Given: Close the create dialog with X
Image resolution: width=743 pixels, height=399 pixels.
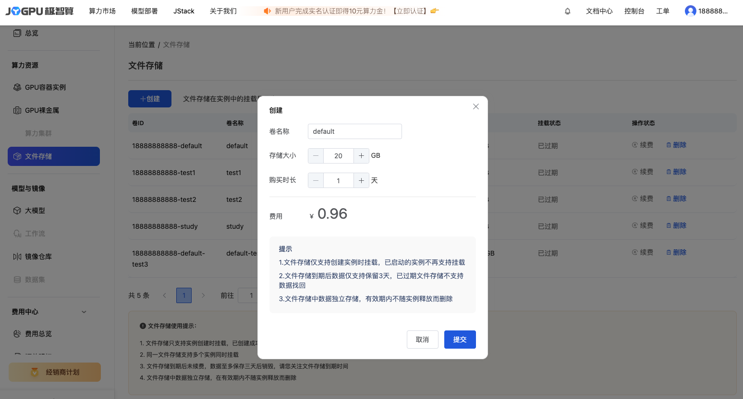Looking at the screenshot, I should [x=475, y=106].
